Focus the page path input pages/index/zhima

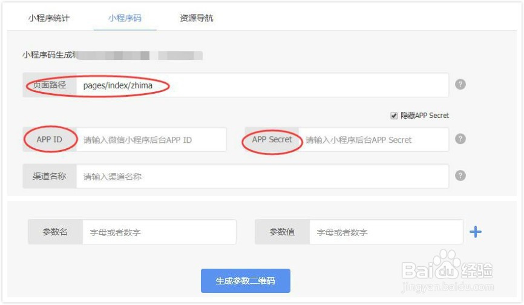(263, 85)
